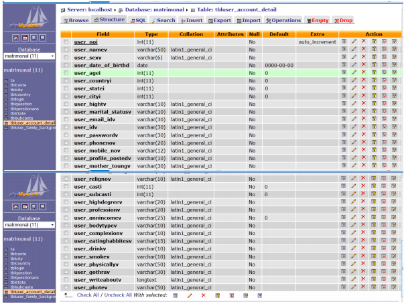Image resolution: width=404 pixels, height=306 pixels.
Task: Open tblsubcaste in the upper sidebar list
Action: tap(21, 118)
